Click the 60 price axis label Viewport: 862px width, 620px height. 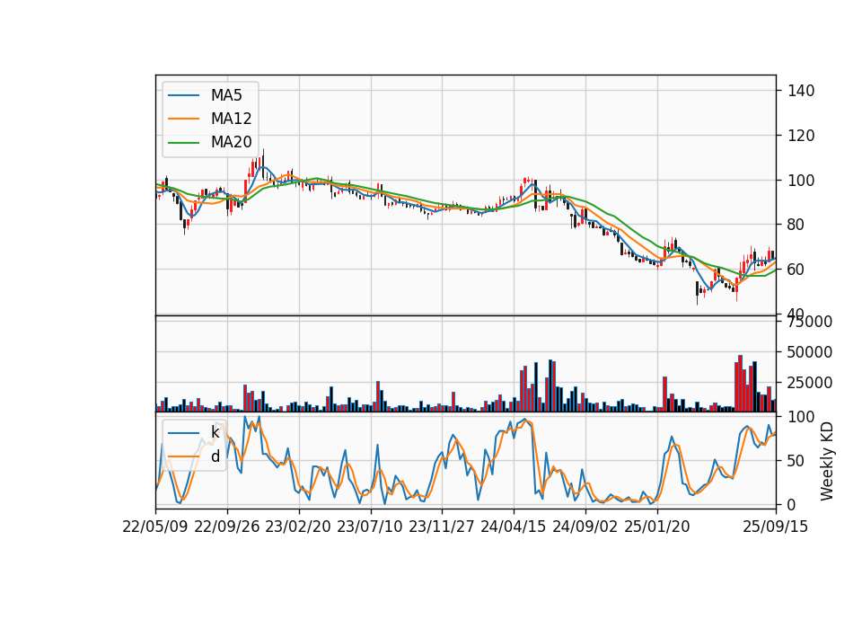tap(796, 270)
